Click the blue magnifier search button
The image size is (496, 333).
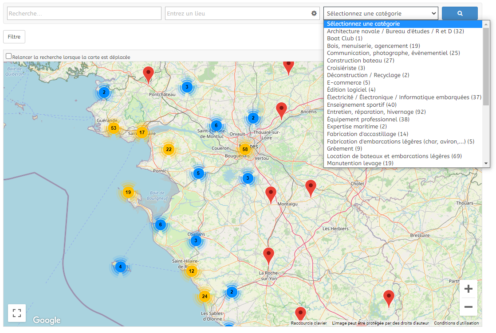460,13
